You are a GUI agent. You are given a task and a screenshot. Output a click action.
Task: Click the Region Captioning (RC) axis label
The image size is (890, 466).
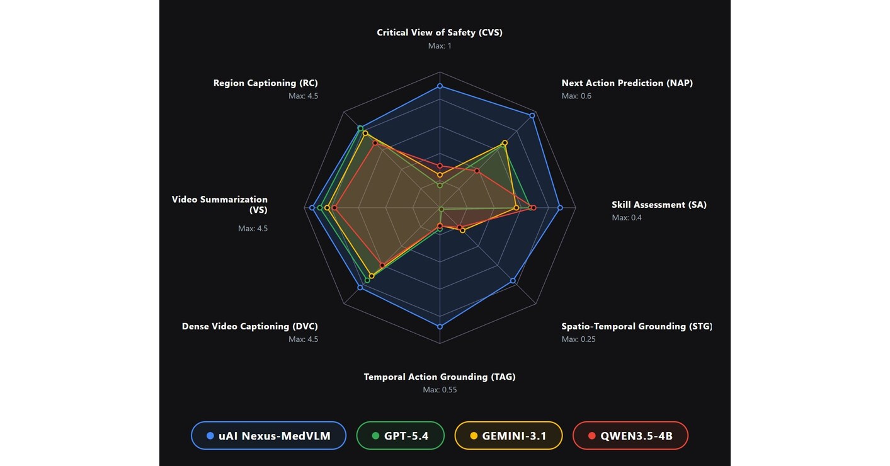click(x=265, y=83)
